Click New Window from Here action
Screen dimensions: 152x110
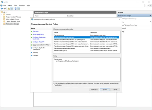pos(129,25)
